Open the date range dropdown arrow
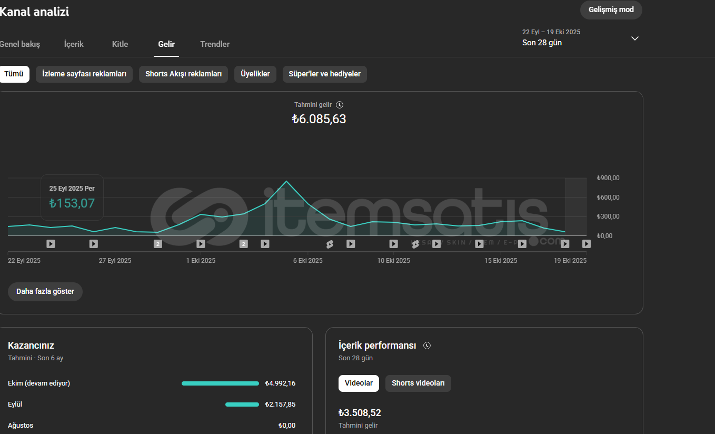This screenshot has height=434, width=715. pyautogui.click(x=635, y=38)
